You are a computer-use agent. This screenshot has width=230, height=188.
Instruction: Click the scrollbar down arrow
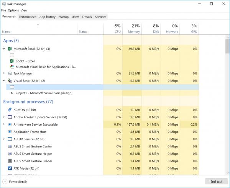(227, 173)
